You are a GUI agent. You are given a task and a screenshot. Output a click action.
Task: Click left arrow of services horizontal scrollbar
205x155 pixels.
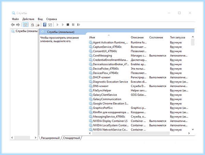(90, 133)
